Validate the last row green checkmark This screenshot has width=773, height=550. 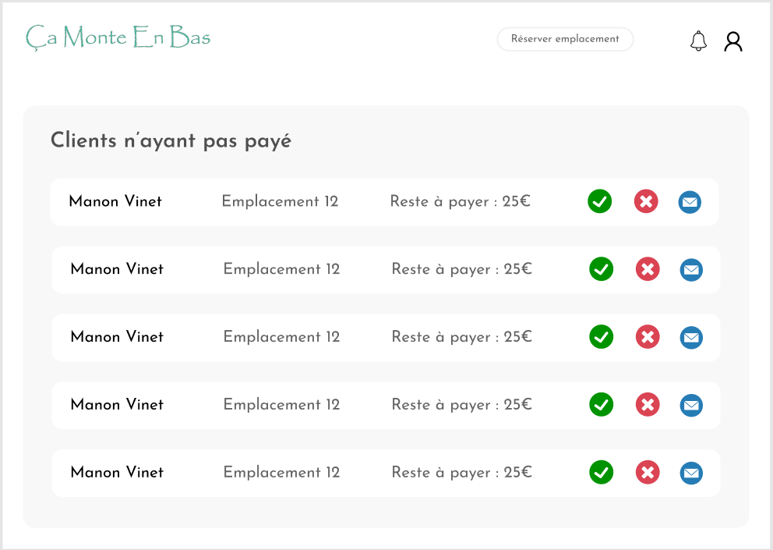(x=601, y=473)
